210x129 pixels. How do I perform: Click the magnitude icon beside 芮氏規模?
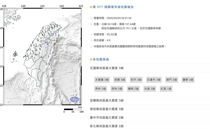[91, 40]
